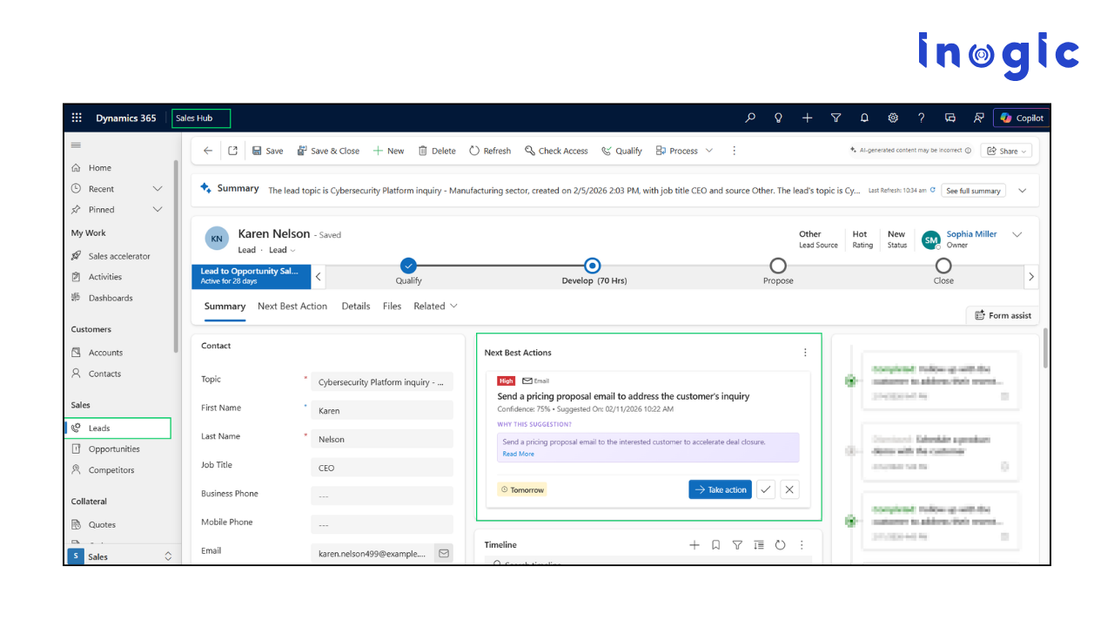Image resolution: width=1114 pixels, height=627 pixels.
Task: Go back with the arrow icon
Action: 208,151
